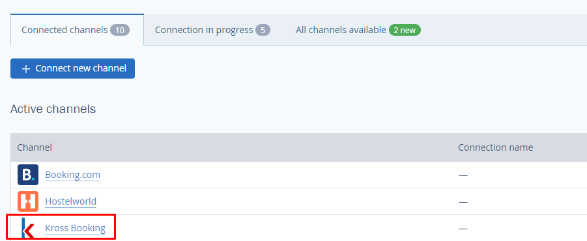Open the Kross Booking channel link
Image resolution: width=587 pixels, height=241 pixels.
75,228
